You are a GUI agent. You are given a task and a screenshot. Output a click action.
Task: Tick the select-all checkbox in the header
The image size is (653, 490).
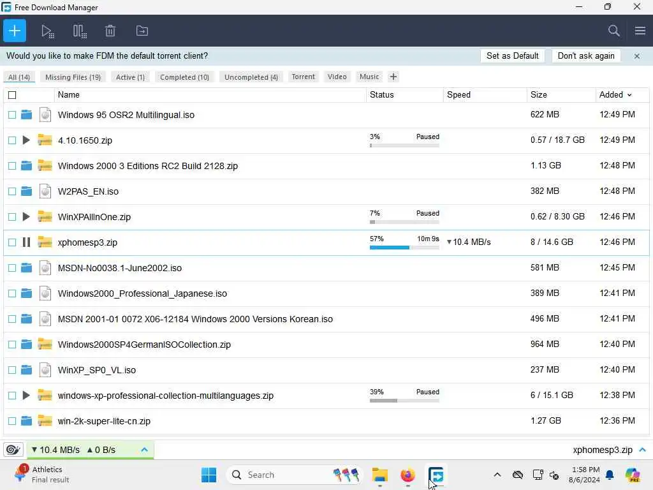click(x=12, y=95)
